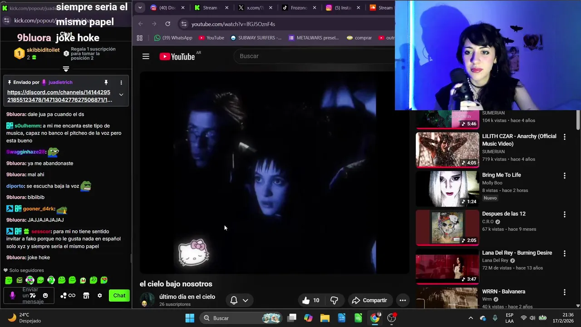Open the Kick shop storefront icon
The width and height of the screenshot is (581, 327).
(x=86, y=295)
